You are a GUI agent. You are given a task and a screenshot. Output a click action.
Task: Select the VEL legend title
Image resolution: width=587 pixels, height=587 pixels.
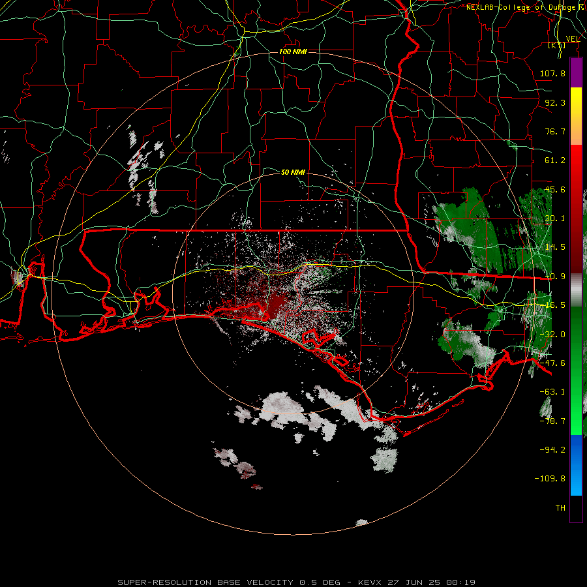pyautogui.click(x=573, y=38)
